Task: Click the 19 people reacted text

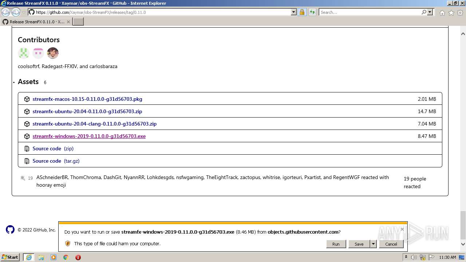Action: [415, 182]
